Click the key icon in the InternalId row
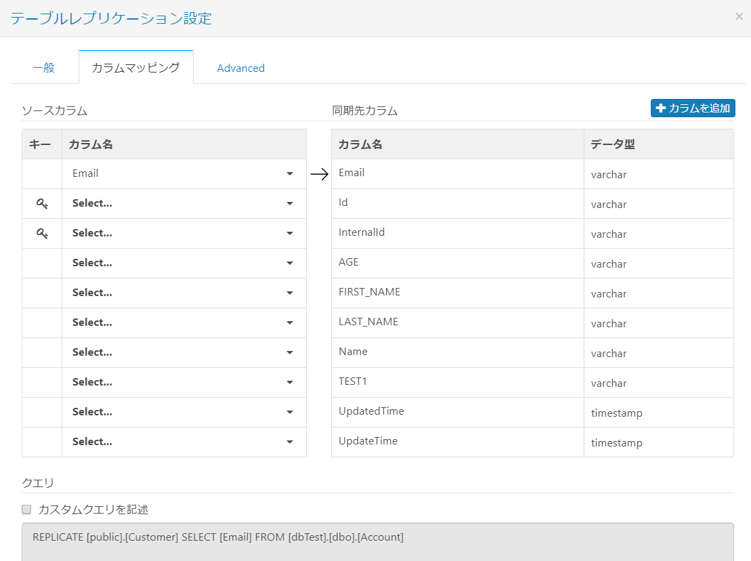 [x=42, y=233]
